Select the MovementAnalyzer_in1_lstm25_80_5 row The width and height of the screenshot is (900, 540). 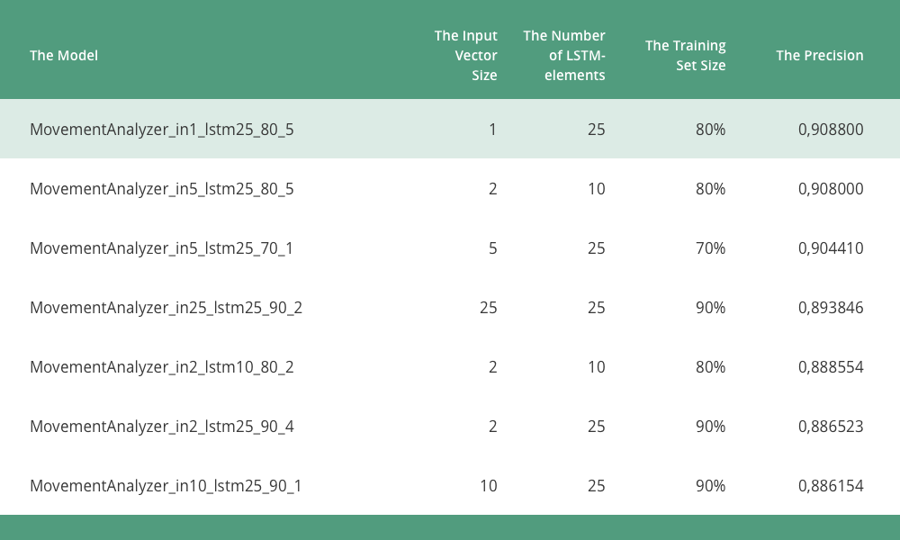(x=162, y=130)
